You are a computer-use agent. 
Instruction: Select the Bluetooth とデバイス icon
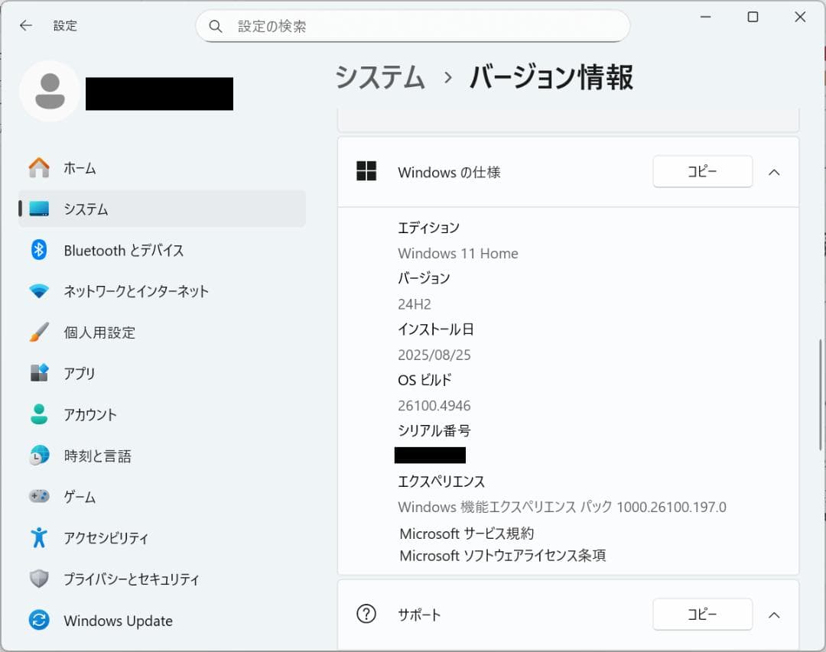pos(39,250)
